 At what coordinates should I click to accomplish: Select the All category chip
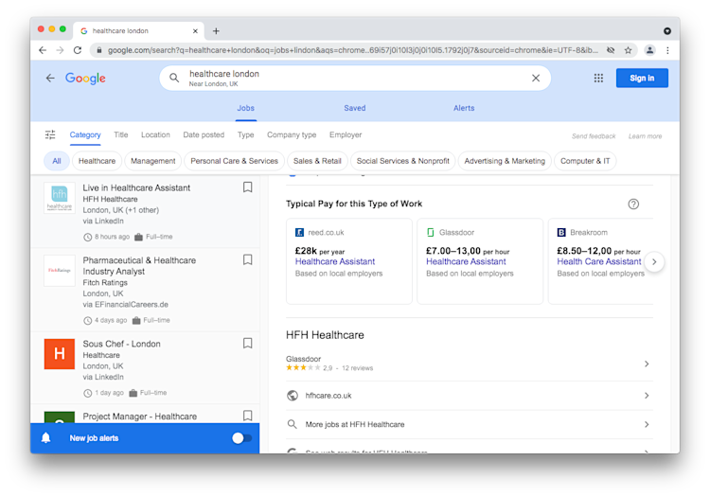(x=57, y=161)
